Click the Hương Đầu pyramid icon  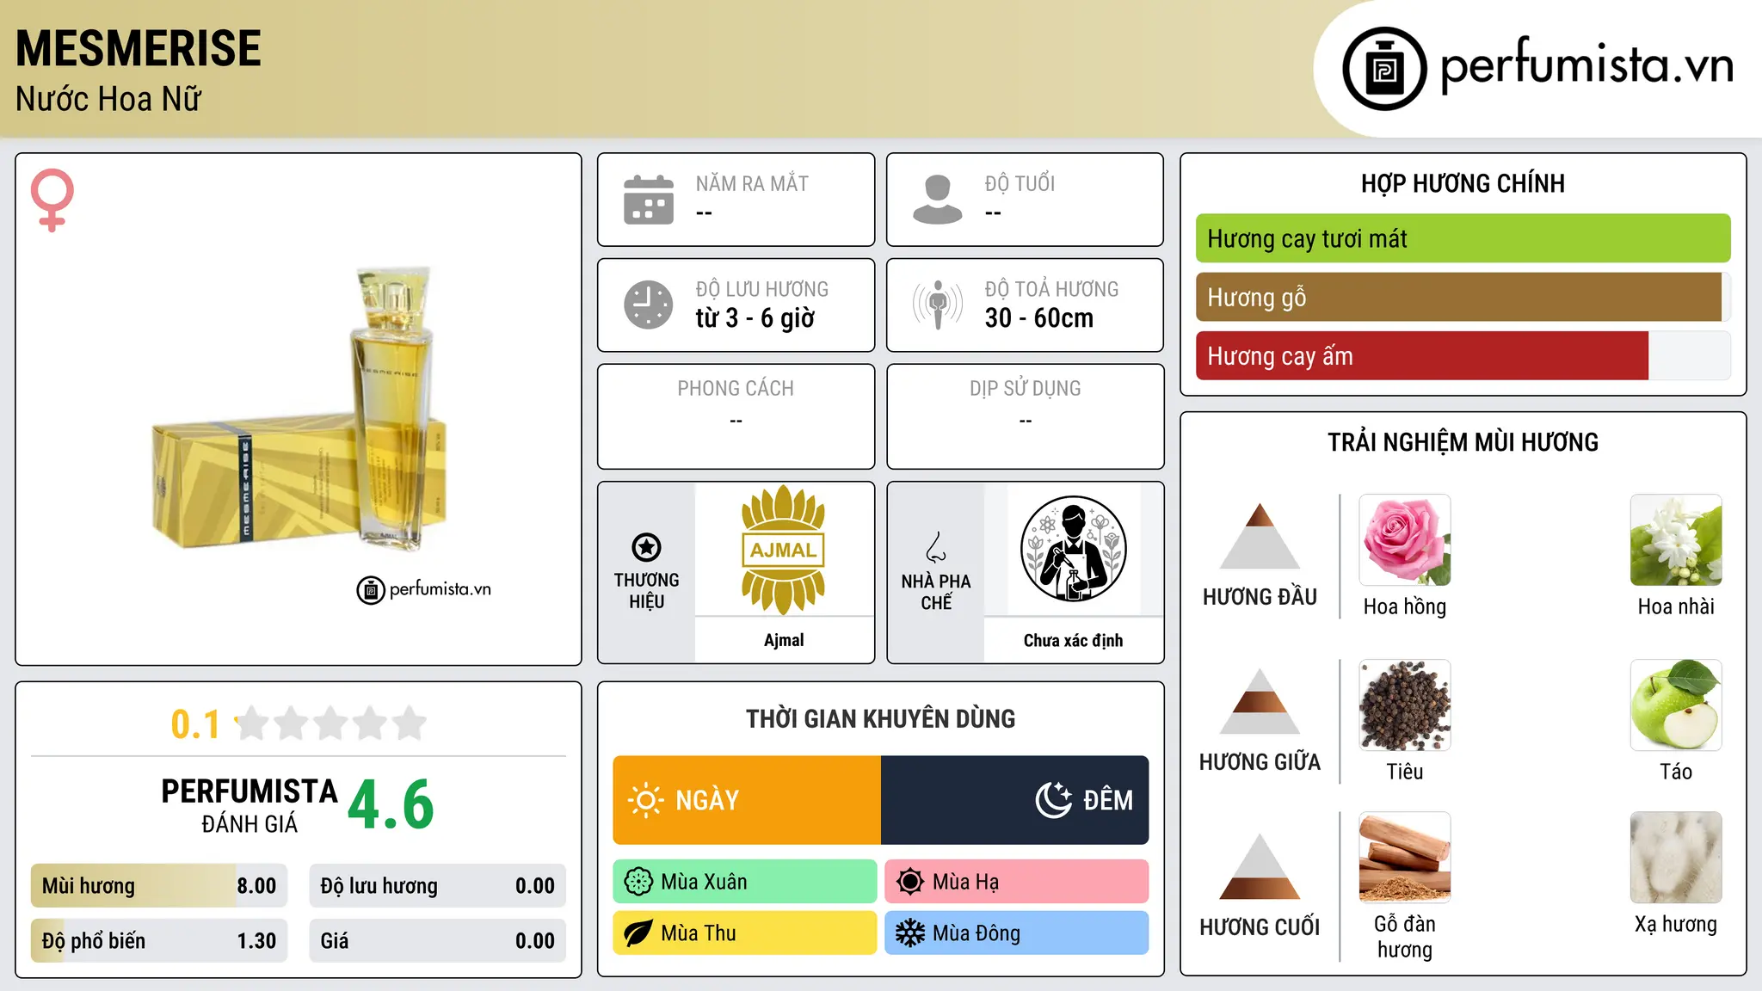(1260, 536)
